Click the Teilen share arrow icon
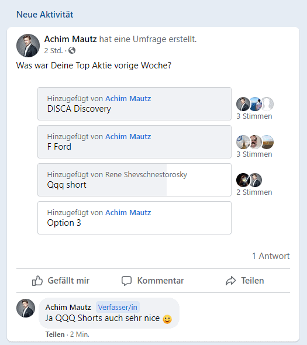This screenshot has height=345, width=307. tap(230, 281)
